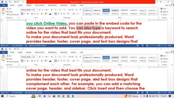The image size is (174, 98).
Task: Shrink font size in bottom window
Action: point(43,57)
